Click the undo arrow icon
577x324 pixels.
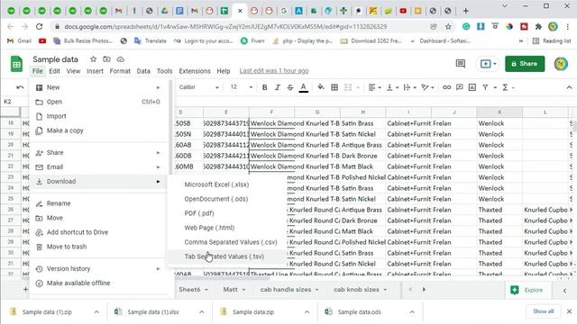[20, 87]
